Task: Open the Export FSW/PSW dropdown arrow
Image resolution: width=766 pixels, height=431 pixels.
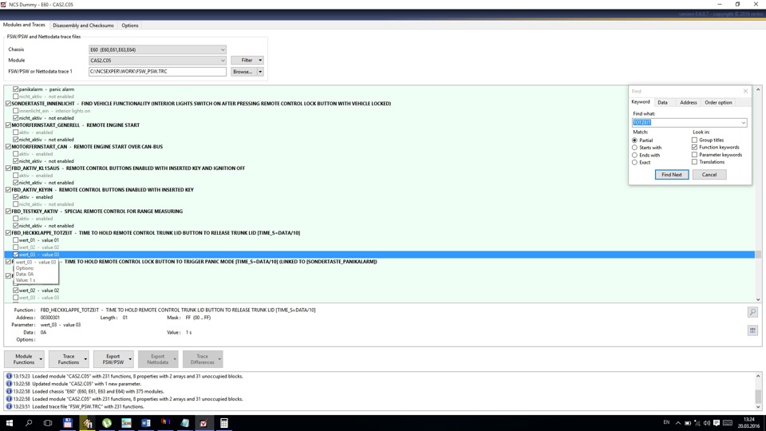Action: click(130, 359)
